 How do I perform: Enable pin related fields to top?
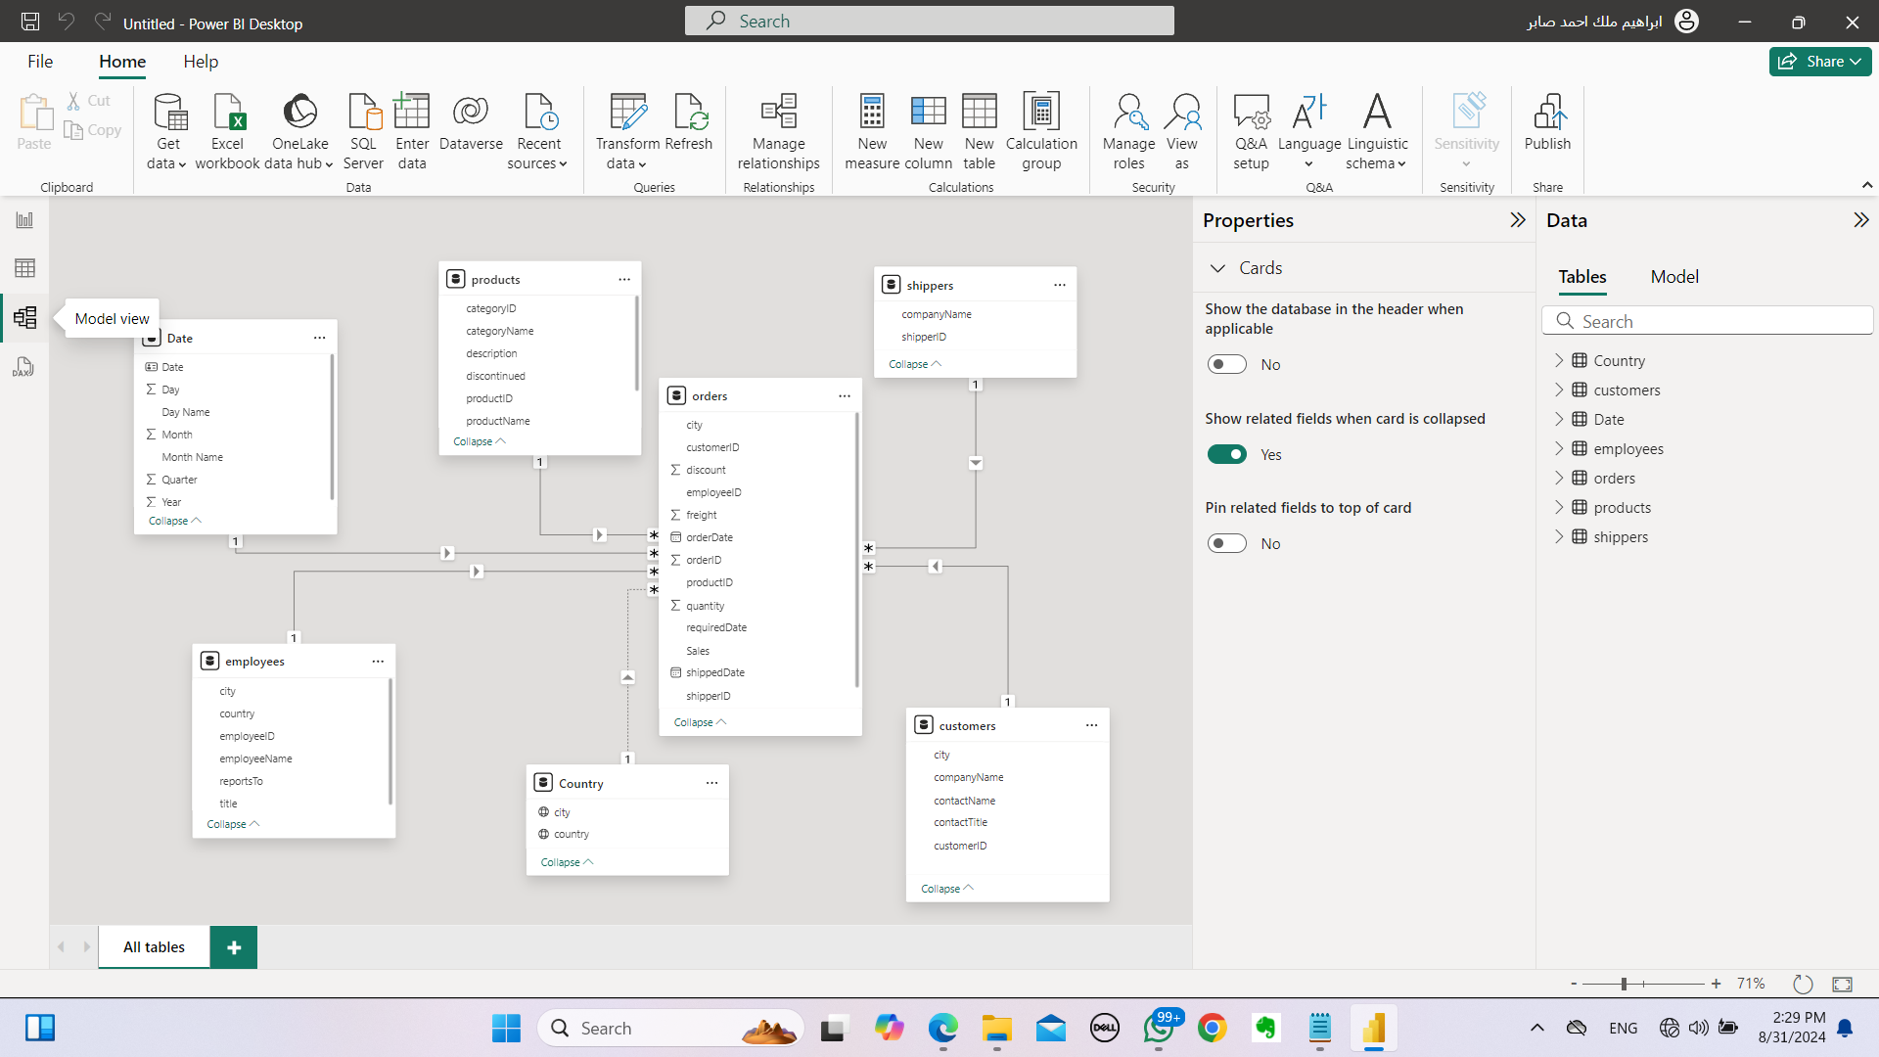1226,543
